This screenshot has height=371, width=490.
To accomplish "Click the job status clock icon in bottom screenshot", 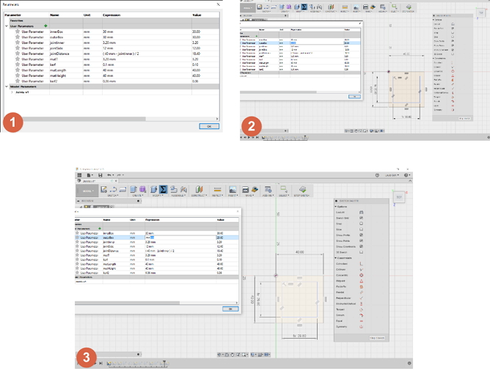I will (377, 175).
